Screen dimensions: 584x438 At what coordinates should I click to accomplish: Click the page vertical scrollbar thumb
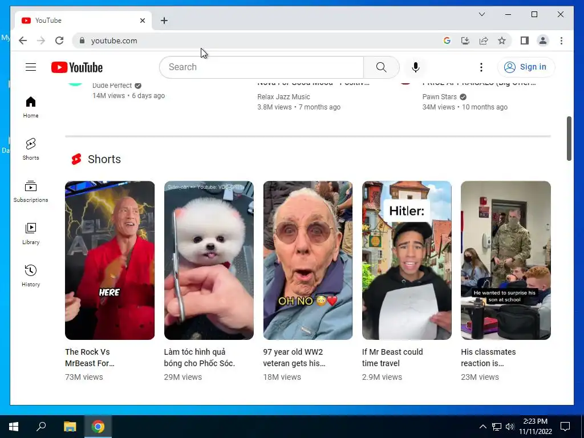(x=569, y=139)
